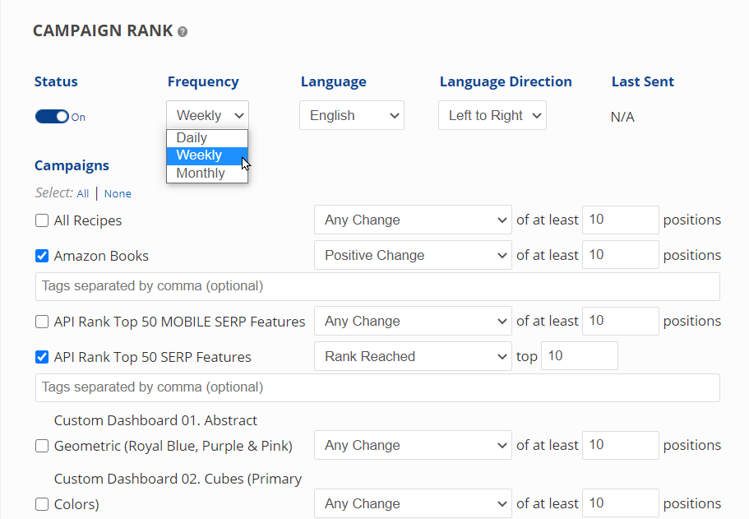This screenshot has height=519, width=749.
Task: Click the Select None campaigns link
Action: pos(118,194)
